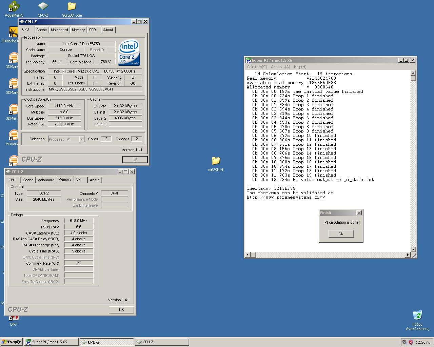434x347 pixels.
Task: Click Super PI title bar icon
Action: (248, 60)
